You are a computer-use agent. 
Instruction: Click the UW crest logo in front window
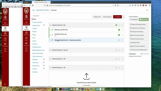tap(26, 11)
